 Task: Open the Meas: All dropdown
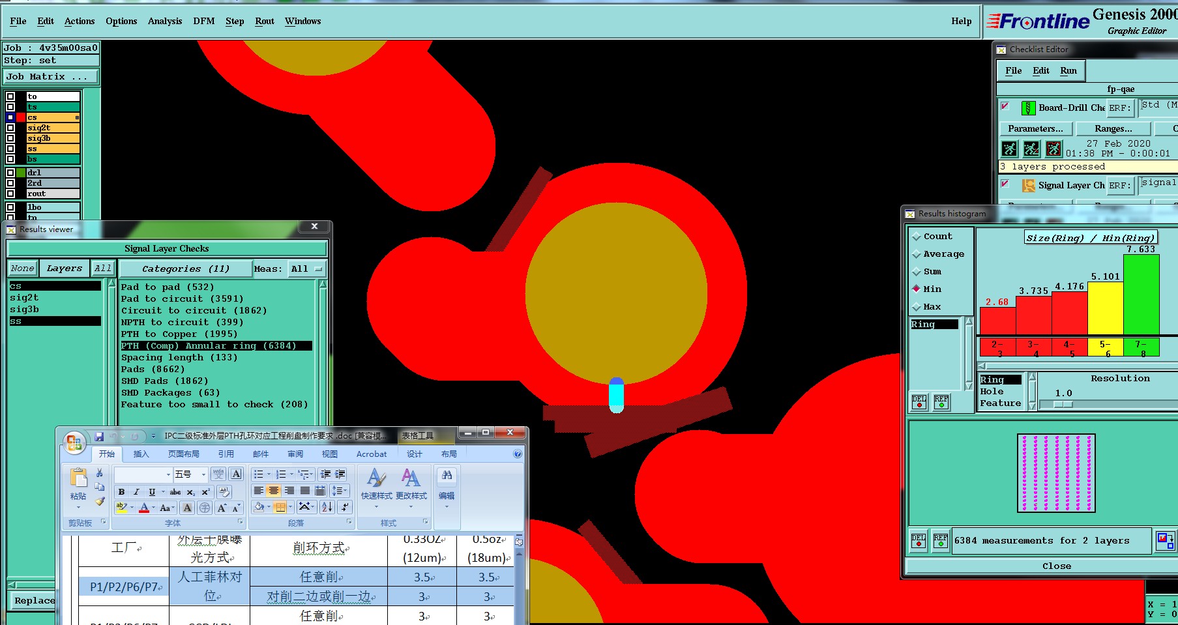pyautogui.click(x=306, y=269)
